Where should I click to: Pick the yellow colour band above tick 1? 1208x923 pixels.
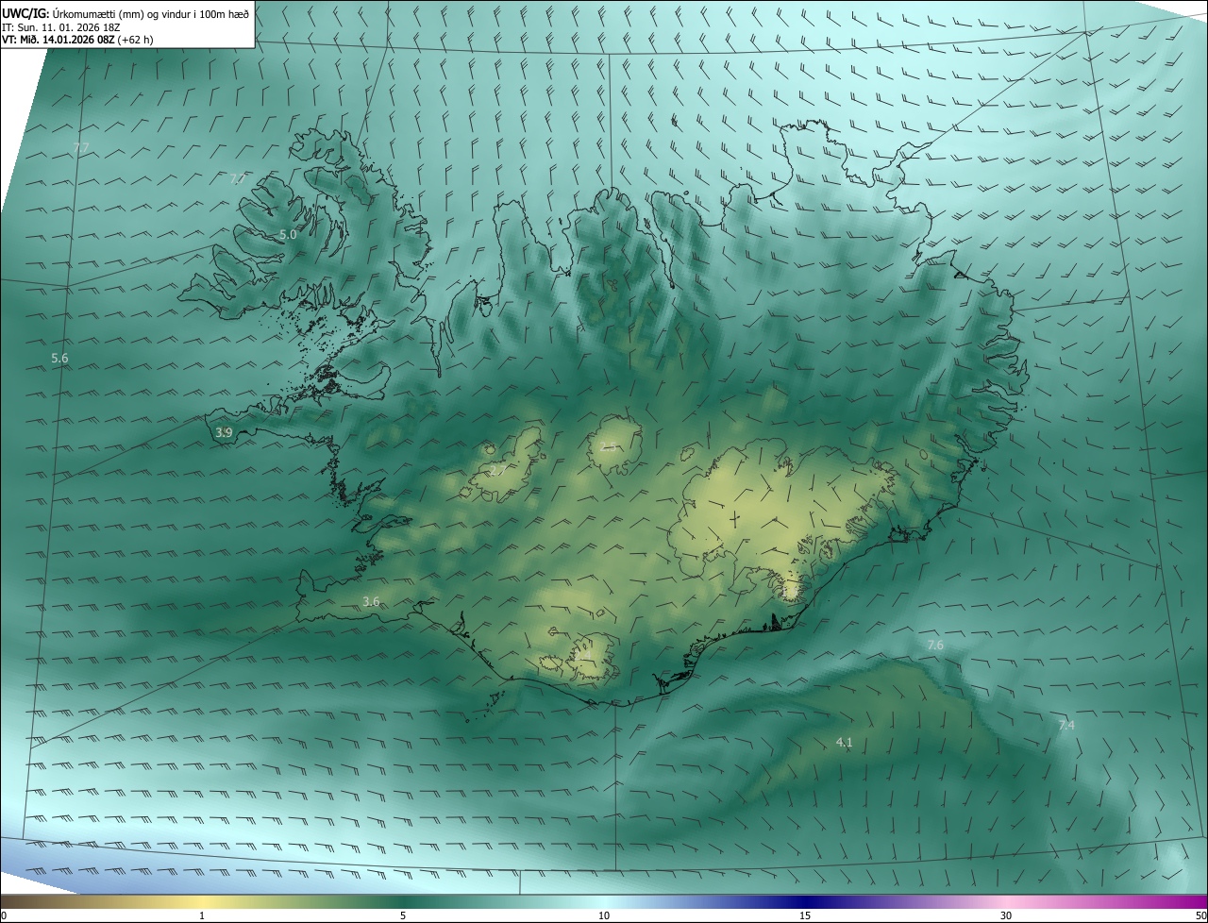point(202,901)
